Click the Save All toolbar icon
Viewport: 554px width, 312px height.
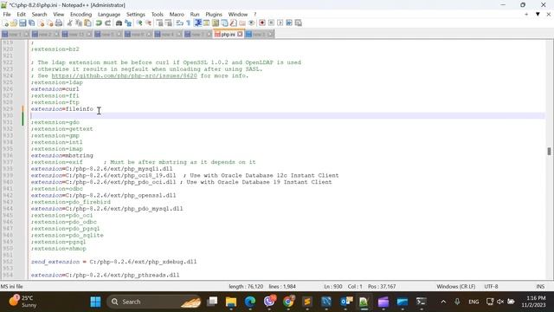click(x=32, y=23)
